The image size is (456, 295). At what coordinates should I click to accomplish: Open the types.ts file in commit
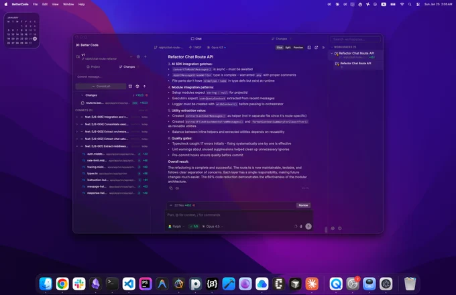[x=115, y=174]
